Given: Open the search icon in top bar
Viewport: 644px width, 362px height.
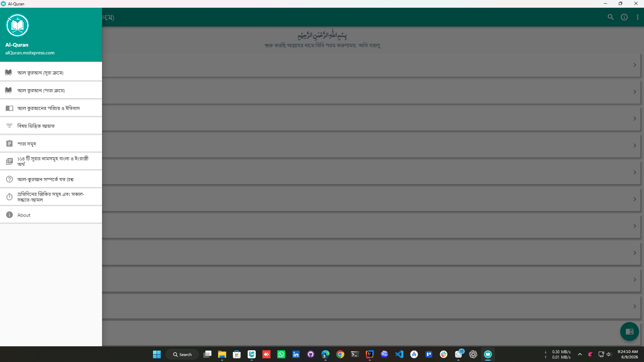Looking at the screenshot, I should (610, 17).
